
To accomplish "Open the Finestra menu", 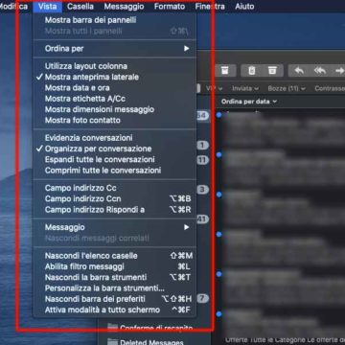I will tap(210, 7).
